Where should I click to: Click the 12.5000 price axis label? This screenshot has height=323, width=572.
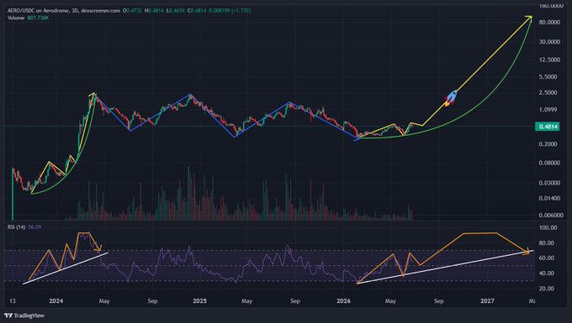[549, 60]
